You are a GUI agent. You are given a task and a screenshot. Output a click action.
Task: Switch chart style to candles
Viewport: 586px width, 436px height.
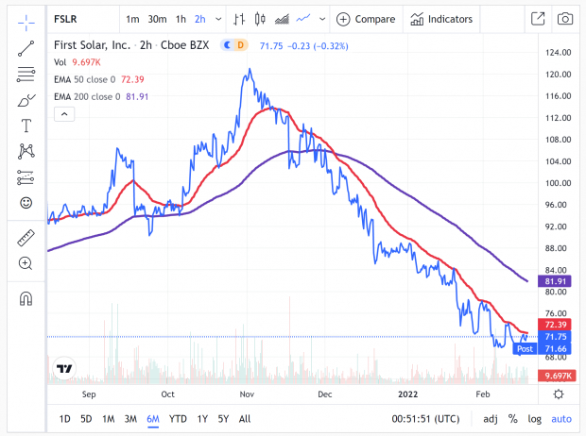(260, 19)
